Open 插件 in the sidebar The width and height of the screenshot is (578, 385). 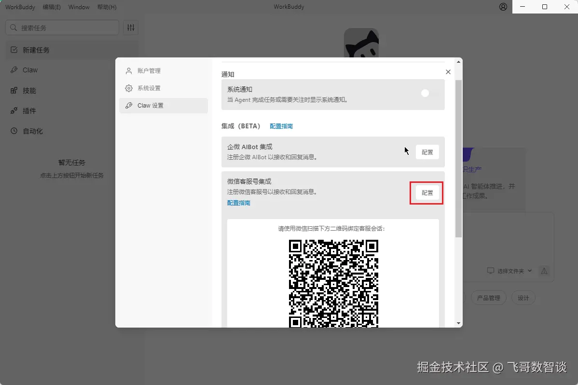point(72,110)
